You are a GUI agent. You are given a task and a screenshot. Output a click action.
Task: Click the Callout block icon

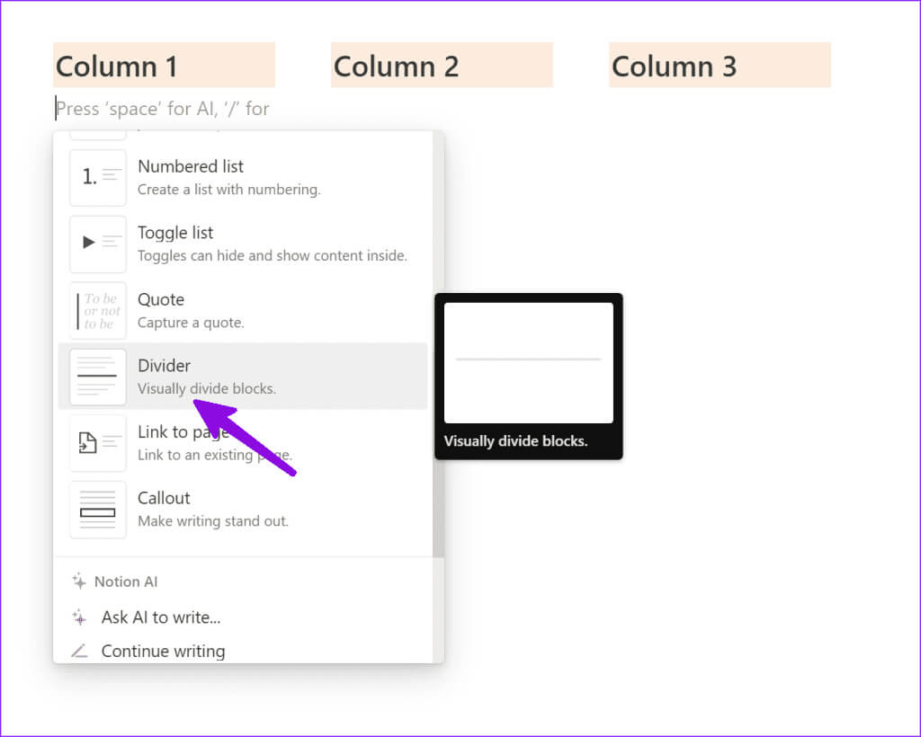pos(98,510)
